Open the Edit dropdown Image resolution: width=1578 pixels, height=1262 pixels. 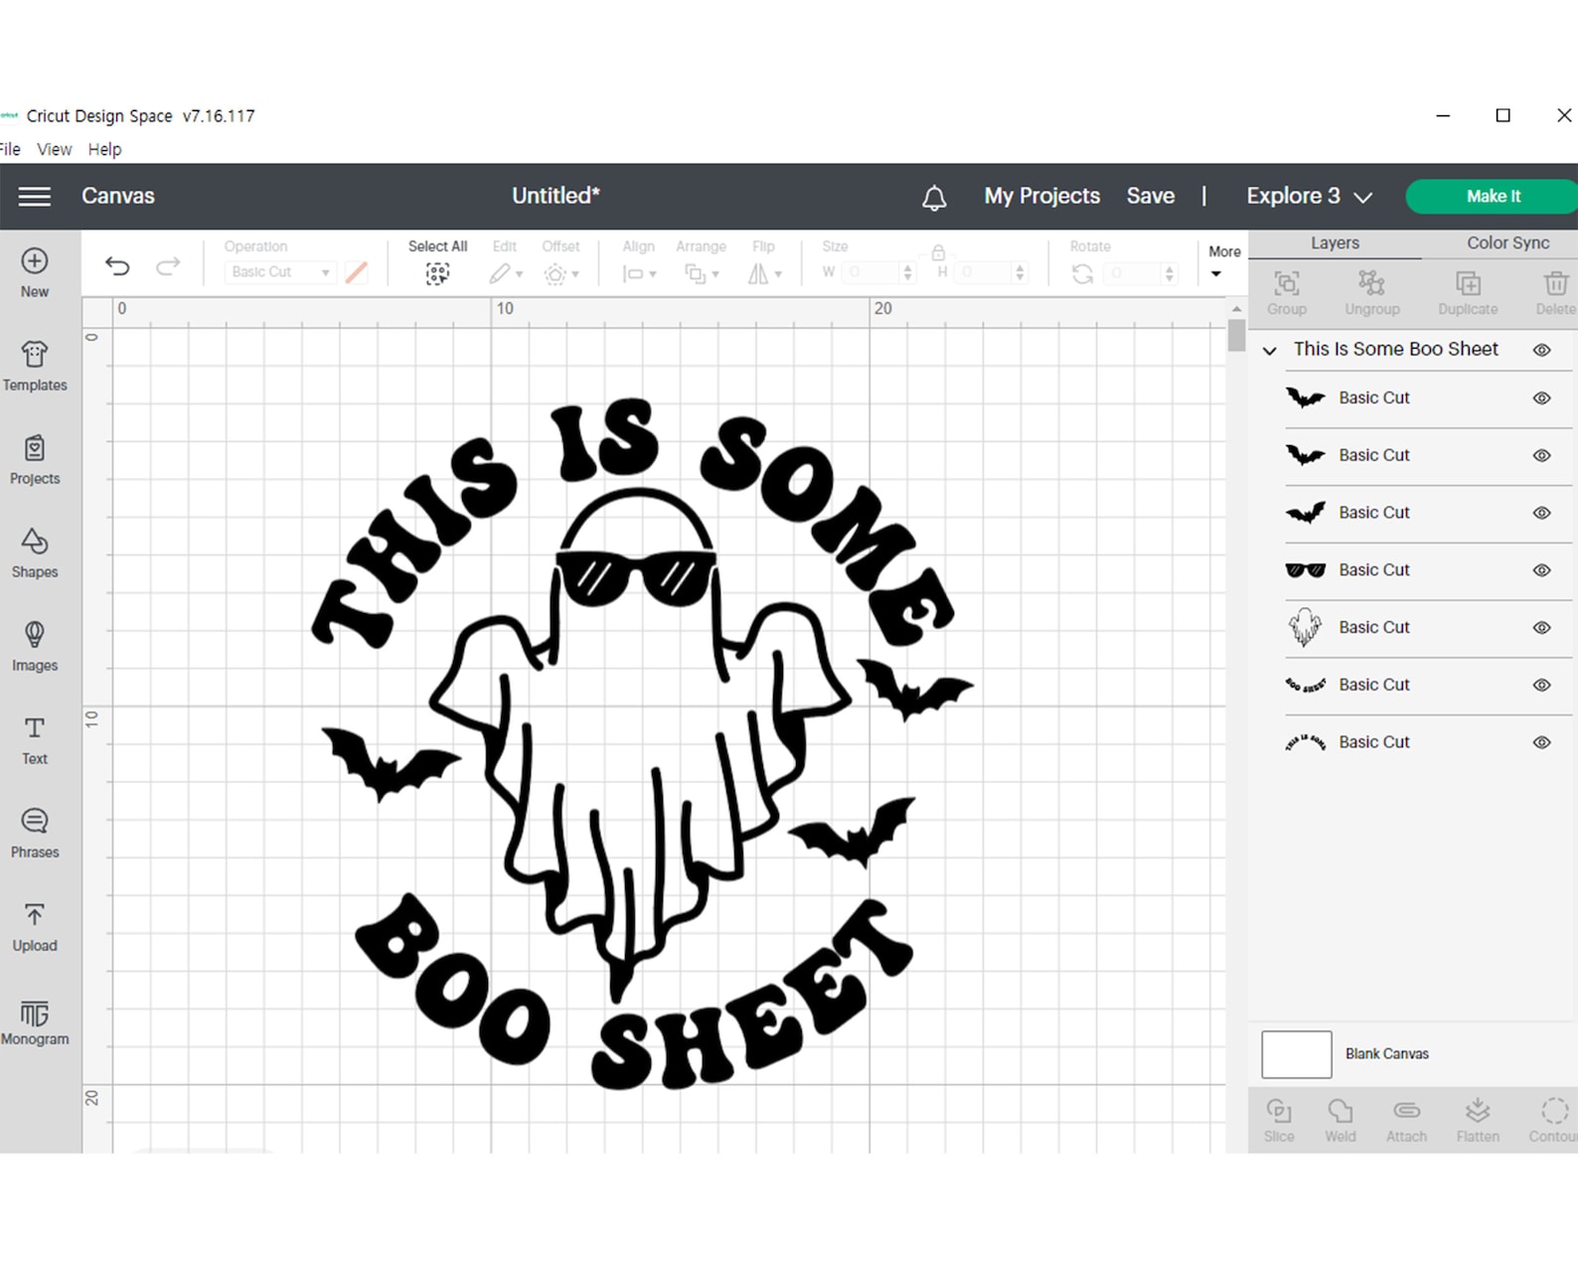click(x=505, y=273)
